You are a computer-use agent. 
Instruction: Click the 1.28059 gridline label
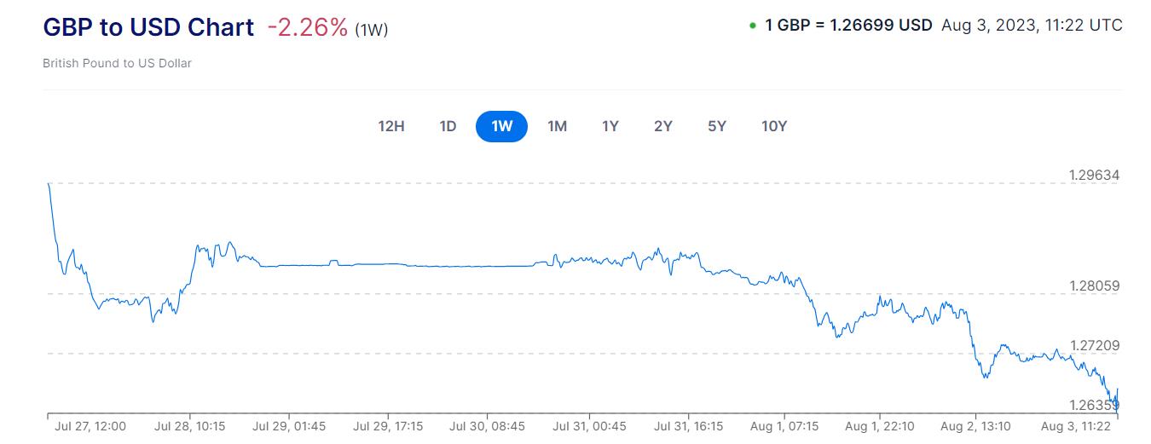coord(1094,286)
